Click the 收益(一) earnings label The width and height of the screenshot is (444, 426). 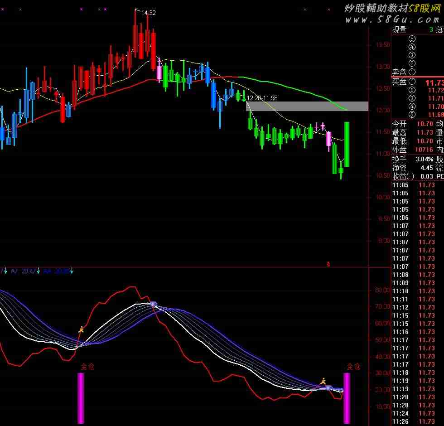point(403,176)
